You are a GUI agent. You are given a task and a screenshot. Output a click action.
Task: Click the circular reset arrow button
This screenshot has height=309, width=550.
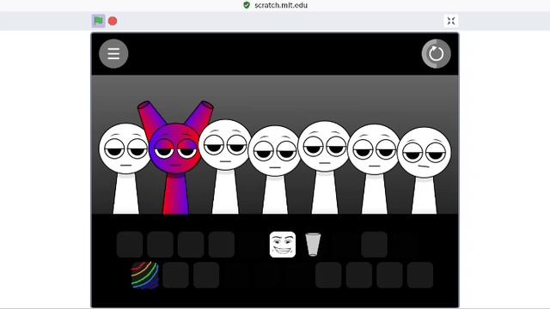[436, 53]
